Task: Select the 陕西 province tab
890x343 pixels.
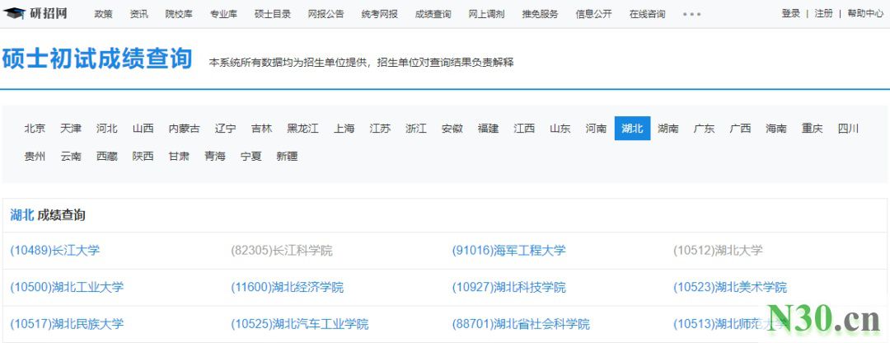Action: [143, 156]
